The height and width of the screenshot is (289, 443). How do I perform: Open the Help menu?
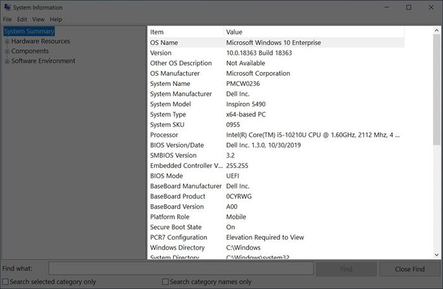coord(56,20)
